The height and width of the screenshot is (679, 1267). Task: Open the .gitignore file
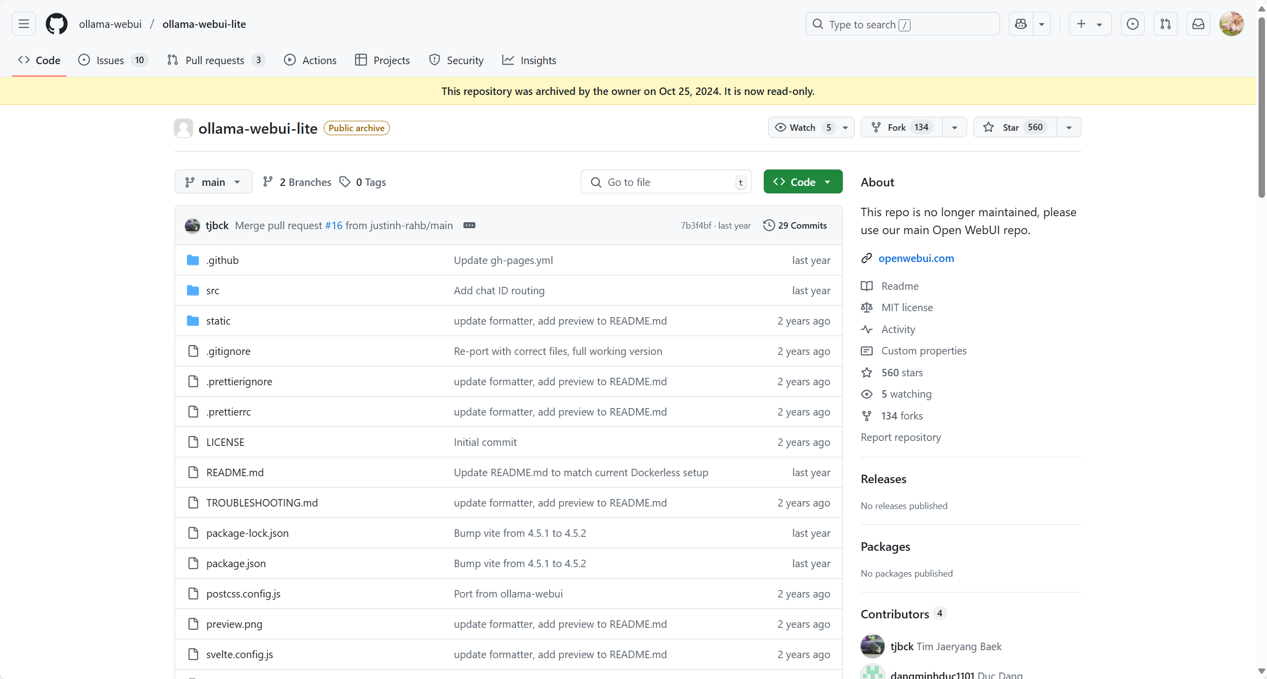(228, 351)
